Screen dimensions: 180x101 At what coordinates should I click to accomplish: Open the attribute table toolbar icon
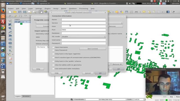pyautogui.click(x=127, y=12)
